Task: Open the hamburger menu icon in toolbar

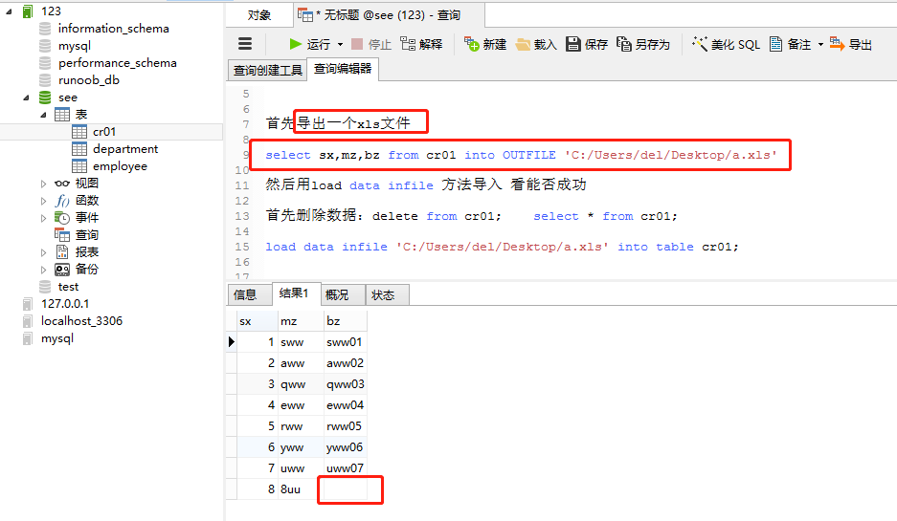Action: [x=245, y=44]
